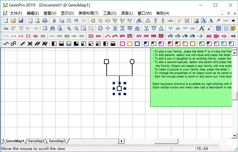Image resolution: width=238 pixels, height=152 pixels.
Task: Select the mother circle on the canvas
Action: [132, 62]
